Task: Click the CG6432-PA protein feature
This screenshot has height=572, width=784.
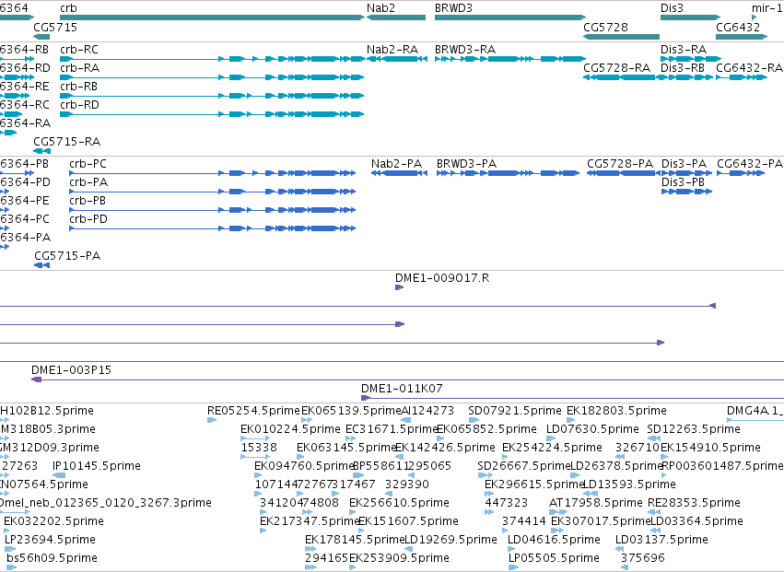Action: pyautogui.click(x=741, y=173)
